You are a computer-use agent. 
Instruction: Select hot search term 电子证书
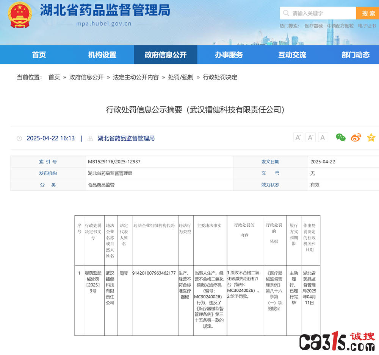pos(367,26)
